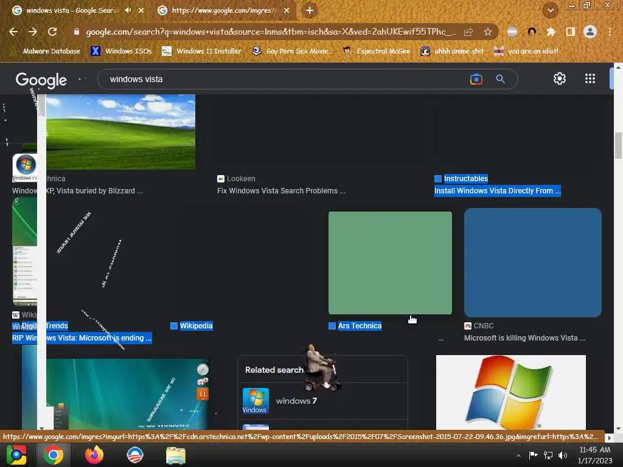Click the address bar URL

[271, 32]
